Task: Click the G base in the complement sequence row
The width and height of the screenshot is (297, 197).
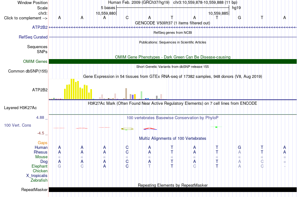Action: coord(239,18)
